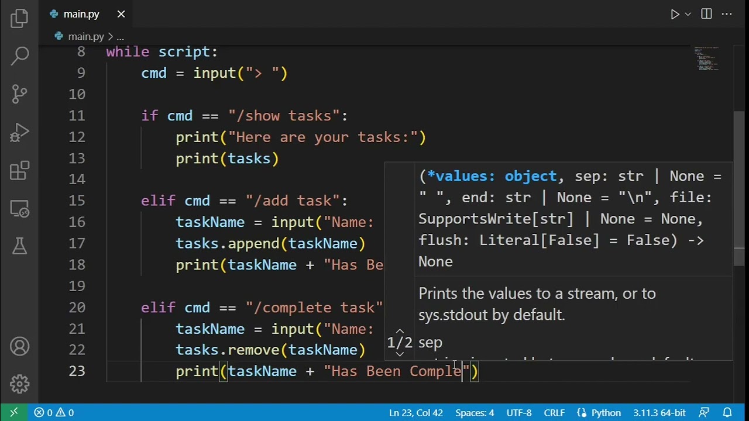The image size is (749, 421).
Task: Click main.py in the breadcrumb
Action: [x=85, y=36]
